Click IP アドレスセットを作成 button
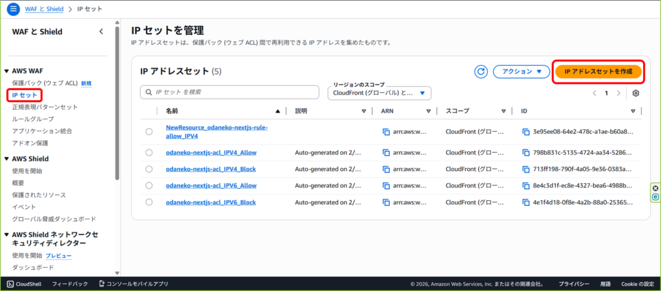This screenshot has width=661, height=291. click(x=598, y=71)
